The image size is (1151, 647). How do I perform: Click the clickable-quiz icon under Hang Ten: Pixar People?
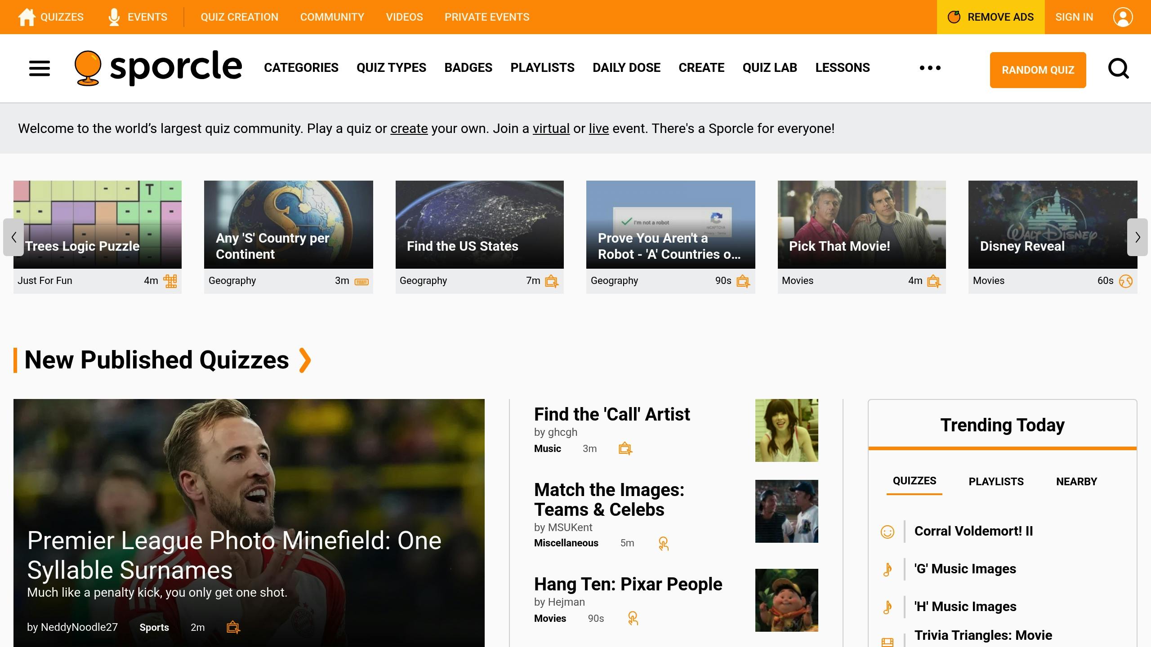(x=633, y=619)
